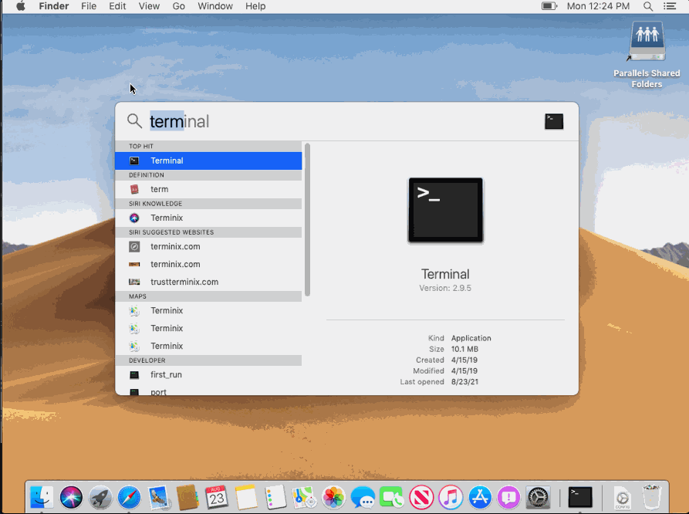
Task: Open Feedback Assistant from the Dock
Action: (x=508, y=497)
